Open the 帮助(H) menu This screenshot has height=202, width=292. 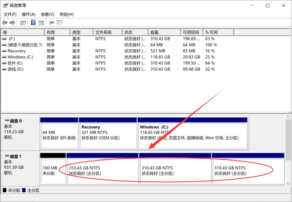pyautogui.click(x=66, y=15)
